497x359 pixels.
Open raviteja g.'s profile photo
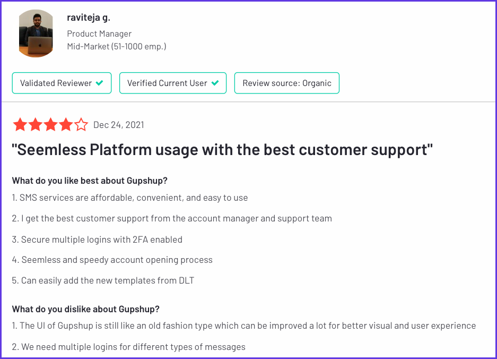coord(36,33)
